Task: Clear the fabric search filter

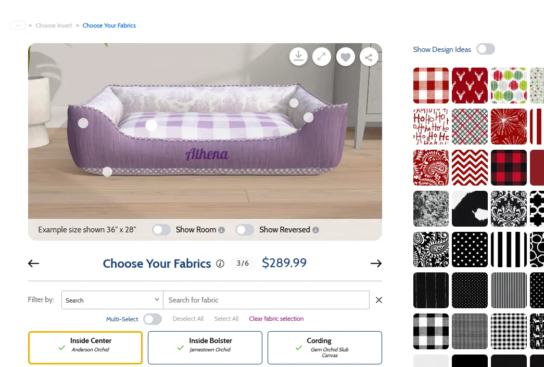Action: tap(379, 300)
